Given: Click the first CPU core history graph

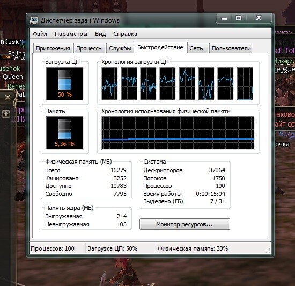Looking at the screenshot, I should [109, 83].
